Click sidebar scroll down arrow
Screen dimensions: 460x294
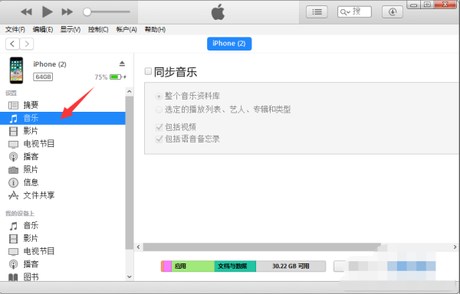130,276
